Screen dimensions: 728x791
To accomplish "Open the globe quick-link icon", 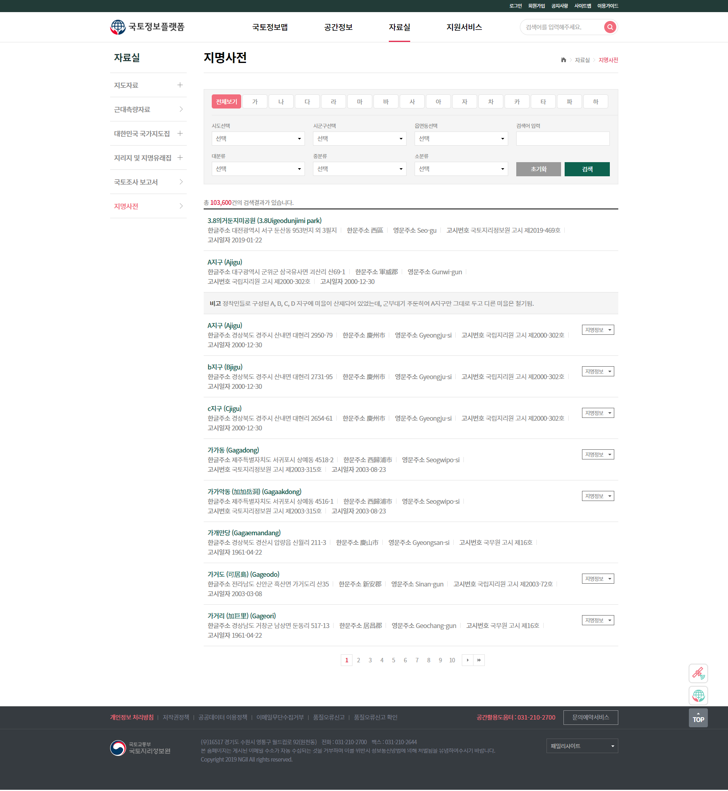I will (x=698, y=695).
